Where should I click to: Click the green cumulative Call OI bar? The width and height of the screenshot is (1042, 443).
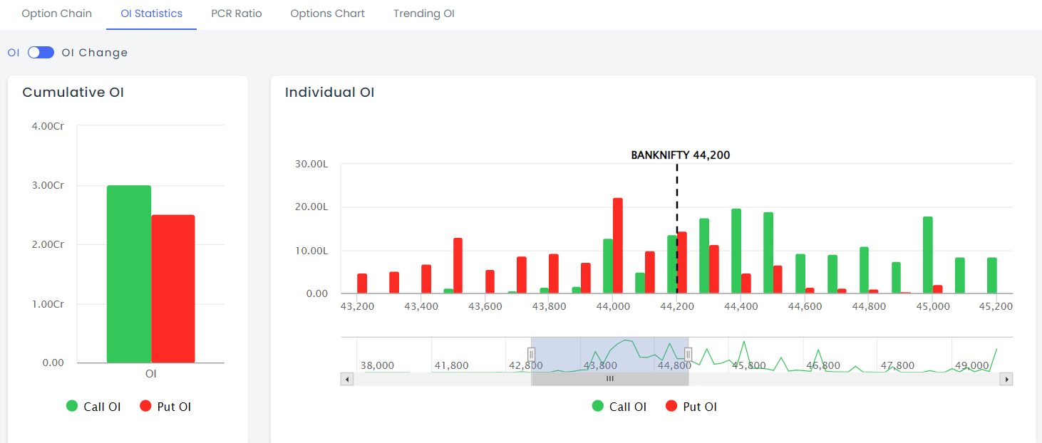[129, 274]
